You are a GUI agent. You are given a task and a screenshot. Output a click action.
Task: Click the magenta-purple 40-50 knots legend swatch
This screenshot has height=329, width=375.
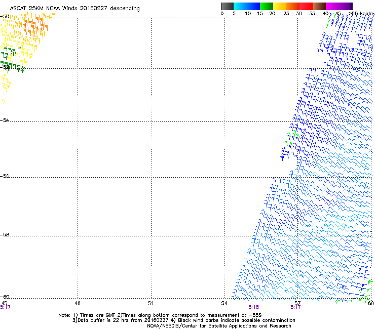(x=339, y=6)
